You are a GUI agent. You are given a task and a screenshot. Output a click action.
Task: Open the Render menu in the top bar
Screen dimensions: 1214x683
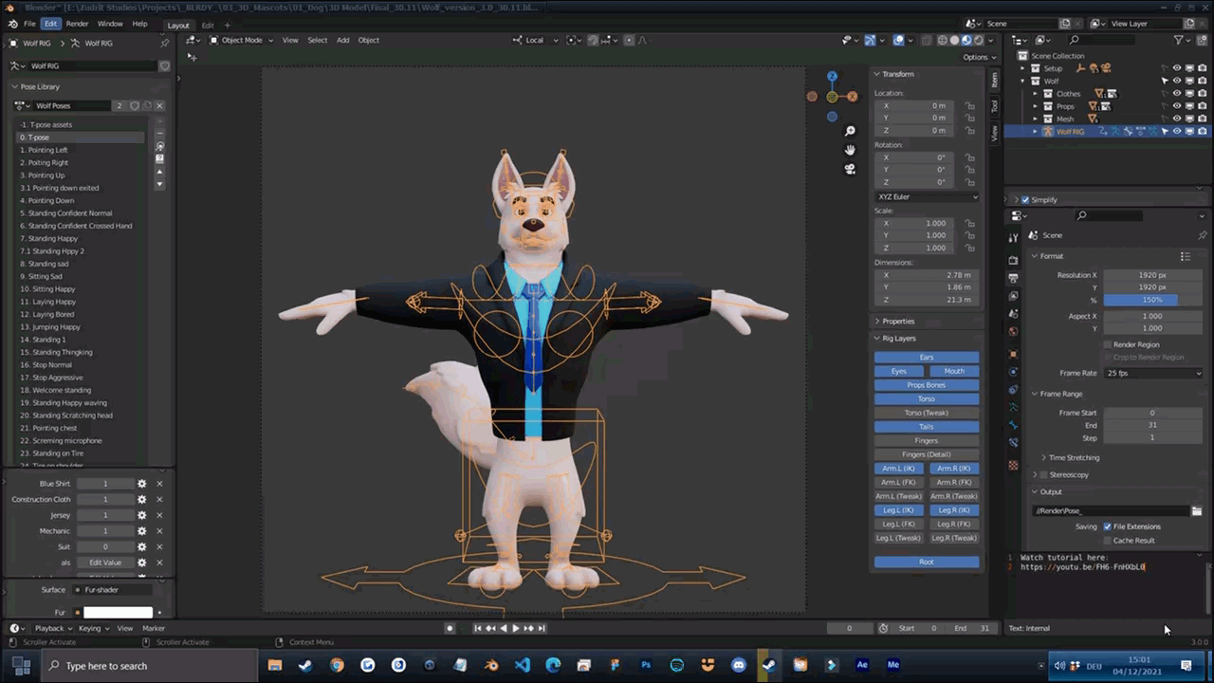pos(77,23)
